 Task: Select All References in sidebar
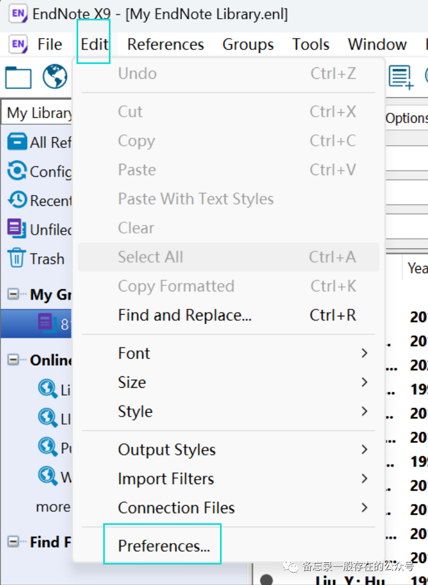pos(39,142)
